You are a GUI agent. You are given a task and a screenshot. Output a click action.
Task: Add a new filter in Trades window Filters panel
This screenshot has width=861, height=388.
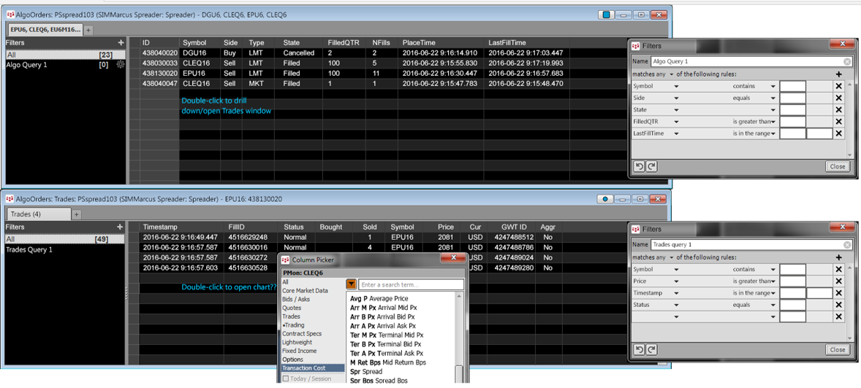(x=121, y=226)
